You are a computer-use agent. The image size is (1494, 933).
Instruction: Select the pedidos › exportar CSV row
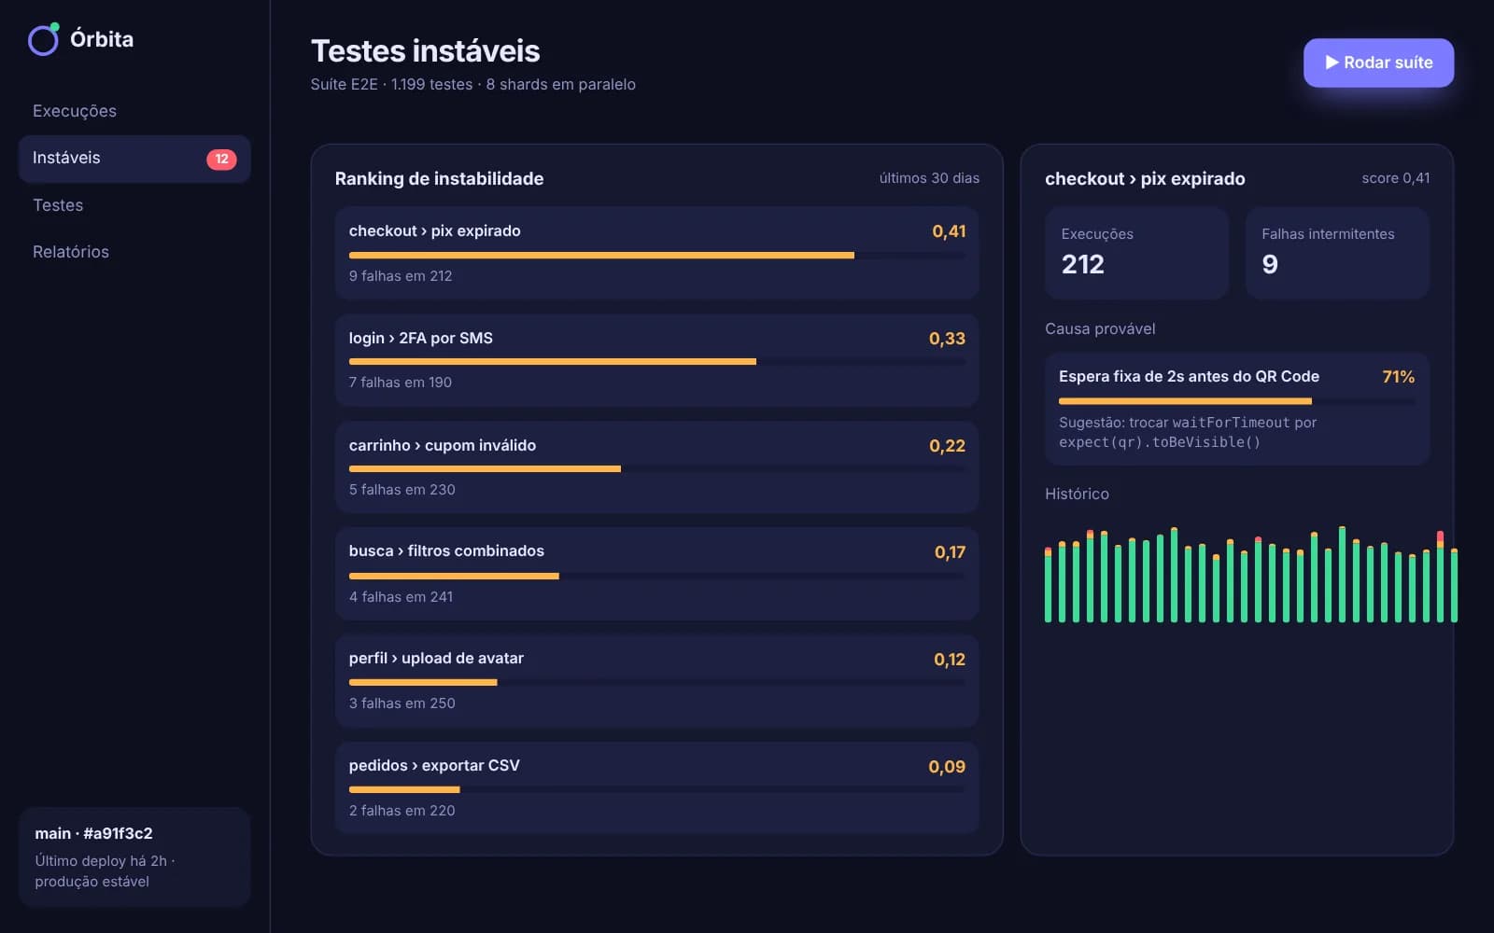(656, 787)
